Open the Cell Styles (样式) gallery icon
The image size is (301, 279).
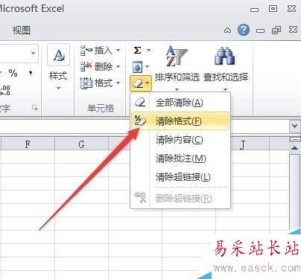pyautogui.click(x=59, y=55)
